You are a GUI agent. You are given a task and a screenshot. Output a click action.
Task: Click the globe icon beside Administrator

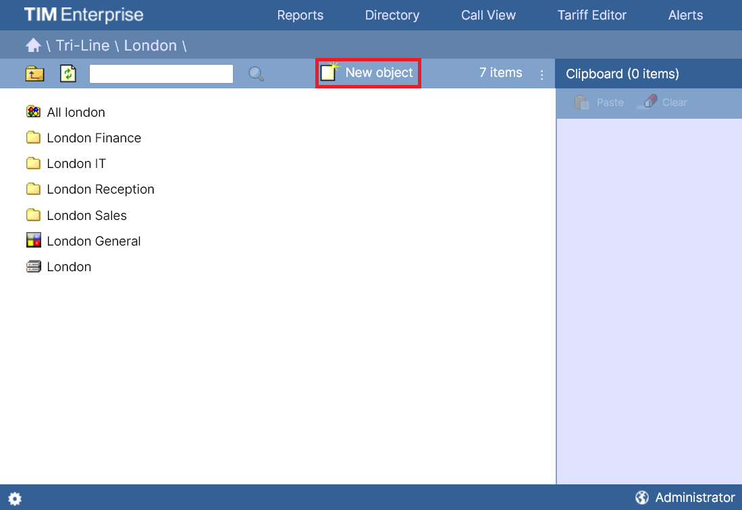(641, 497)
